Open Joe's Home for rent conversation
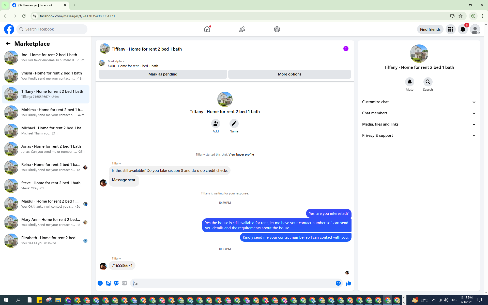The width and height of the screenshot is (488, 305). [x=46, y=57]
